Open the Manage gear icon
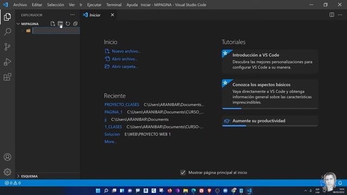The height and width of the screenshot is (195, 347). click(x=7, y=172)
